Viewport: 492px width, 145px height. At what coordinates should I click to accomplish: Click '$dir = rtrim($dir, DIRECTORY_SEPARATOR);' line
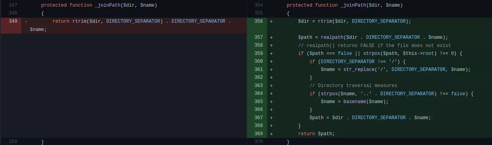(x=355, y=21)
